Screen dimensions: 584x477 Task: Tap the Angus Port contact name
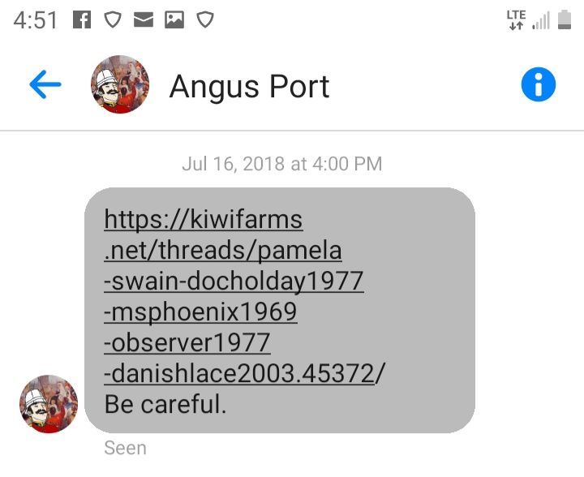[x=249, y=86]
